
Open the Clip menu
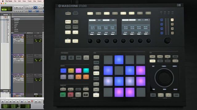(35, 1)
